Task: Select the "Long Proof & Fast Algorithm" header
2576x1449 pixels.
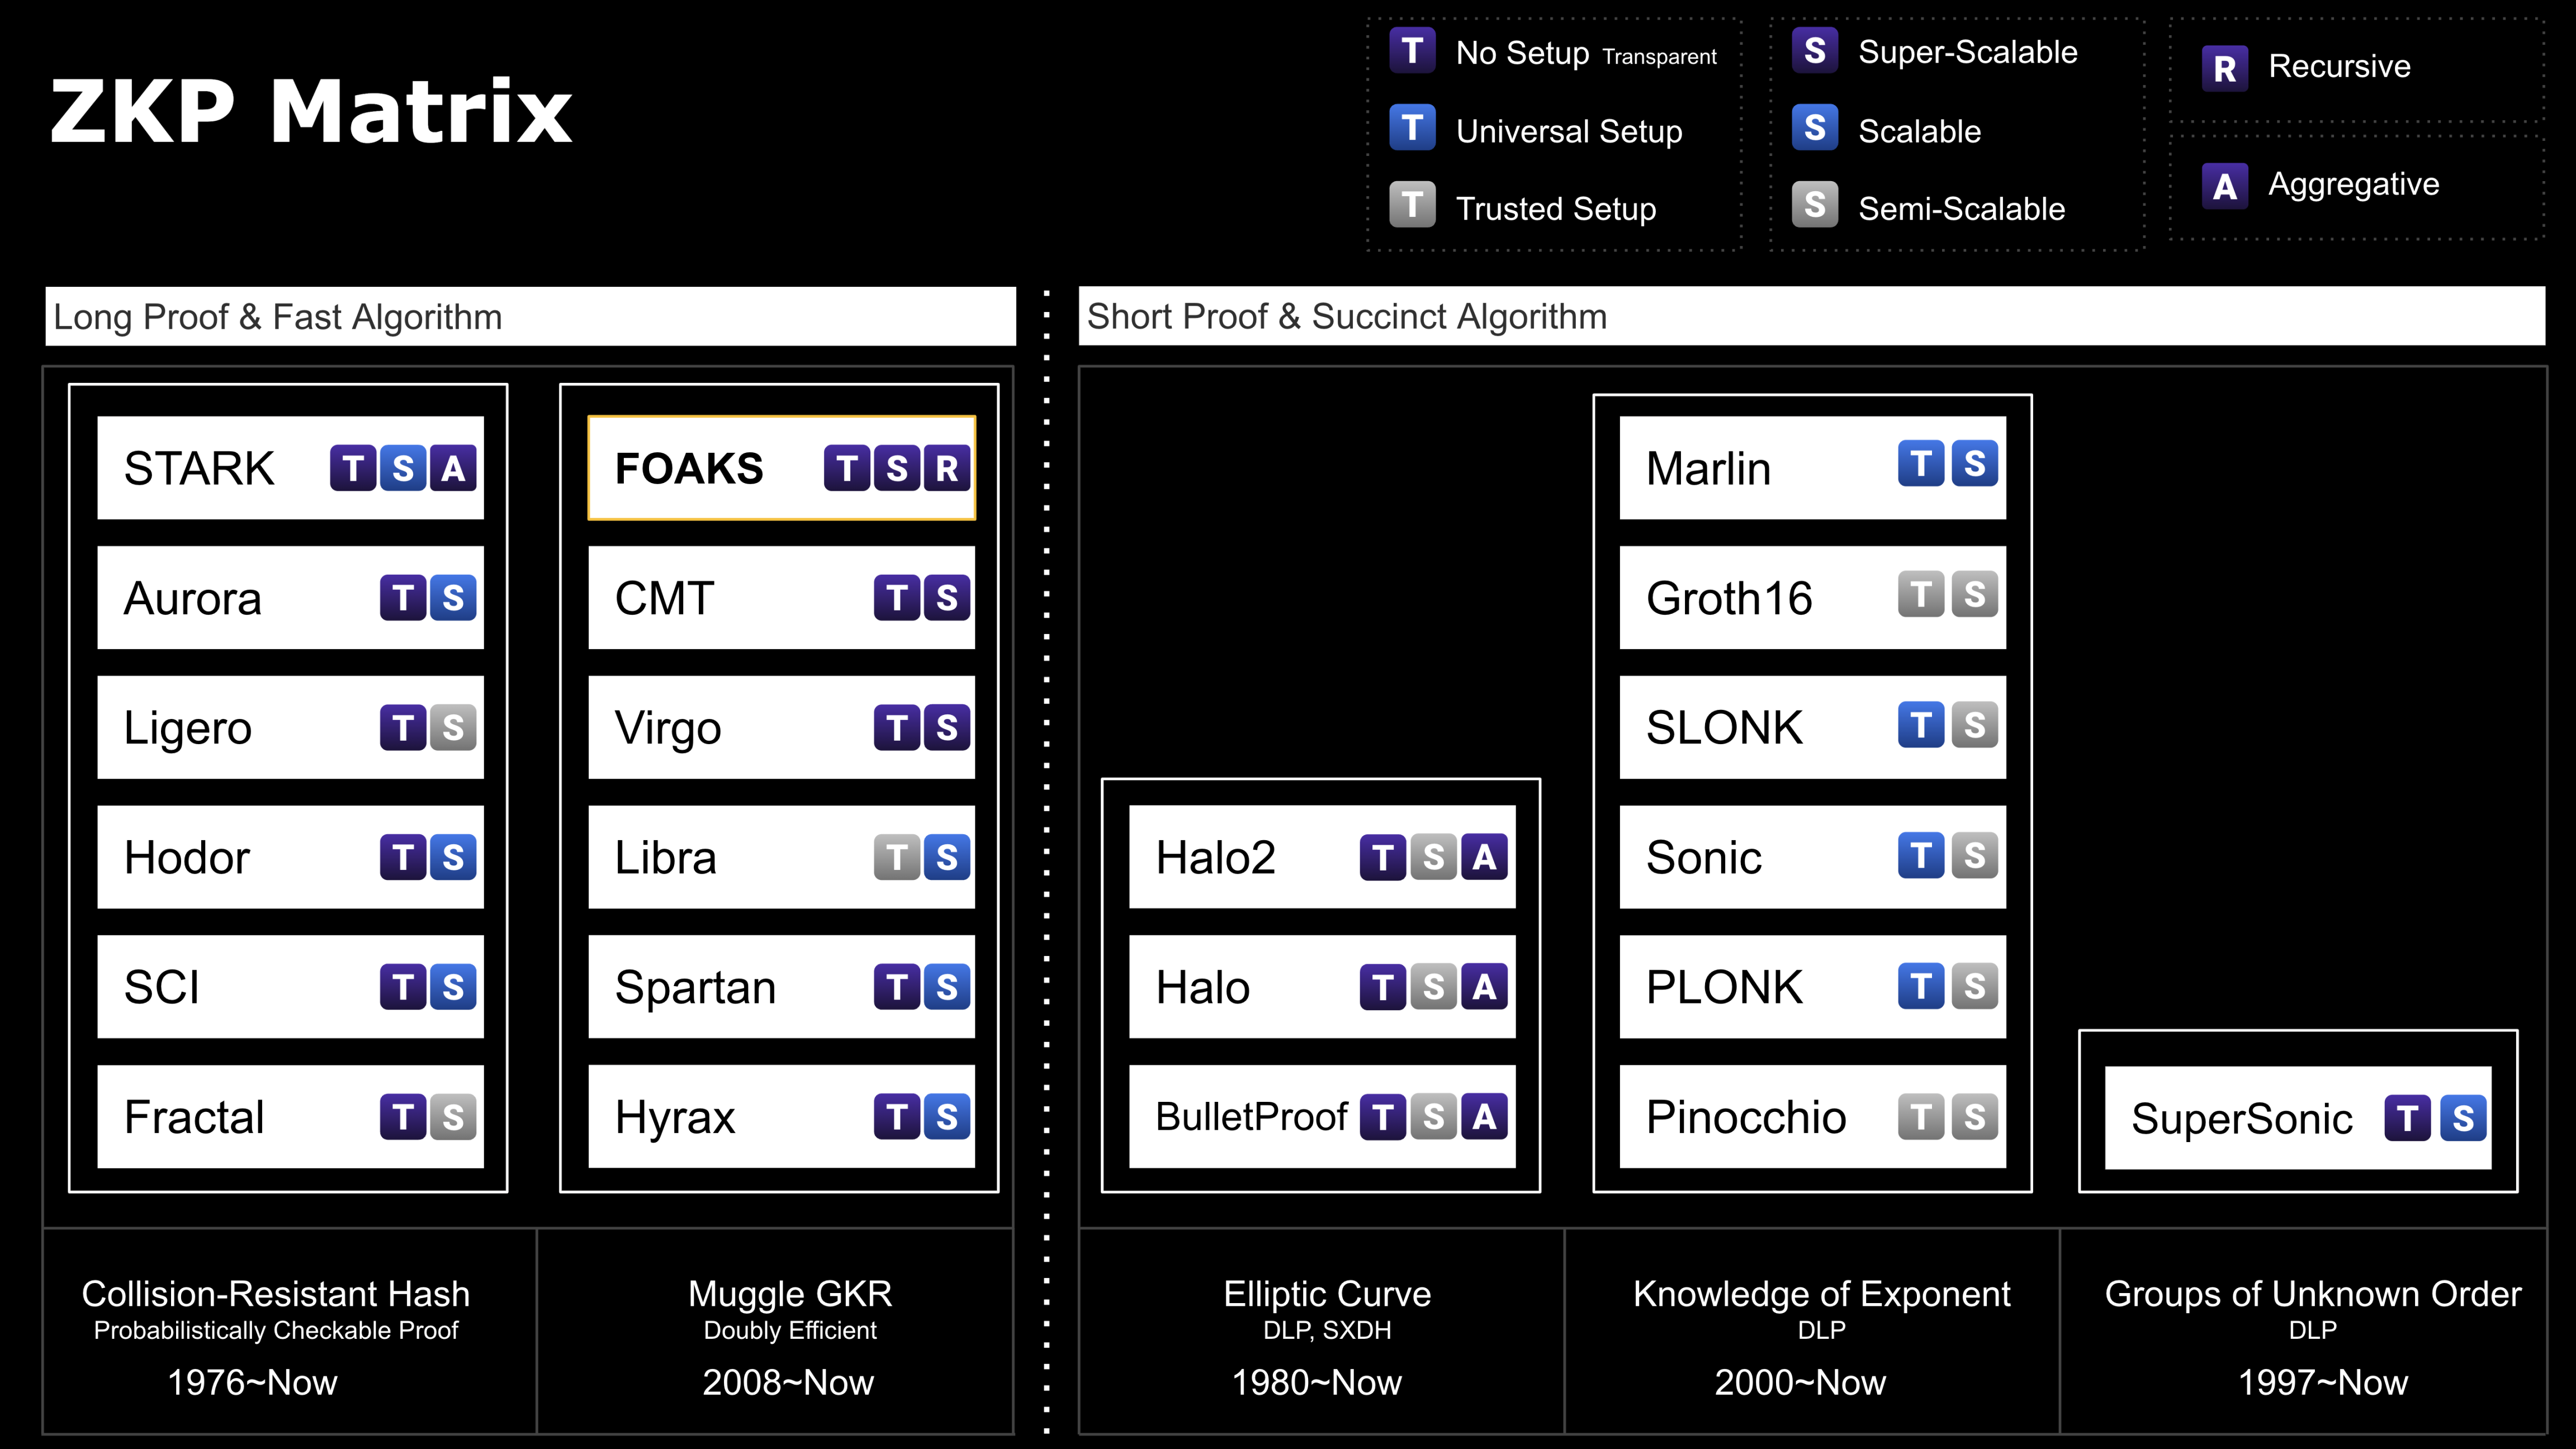Action: (278, 317)
